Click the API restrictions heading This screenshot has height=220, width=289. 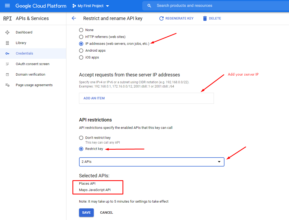pyautogui.click(x=95, y=120)
